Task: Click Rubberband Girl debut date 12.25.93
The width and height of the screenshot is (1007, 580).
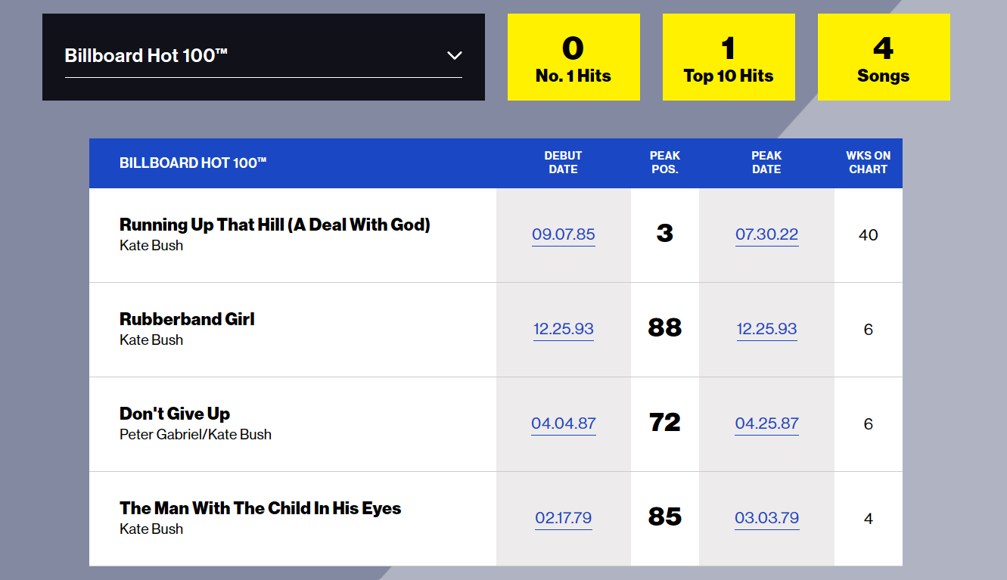Action: click(564, 329)
